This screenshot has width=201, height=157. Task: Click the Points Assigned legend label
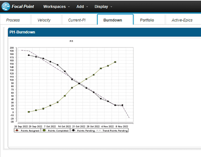click(30, 131)
